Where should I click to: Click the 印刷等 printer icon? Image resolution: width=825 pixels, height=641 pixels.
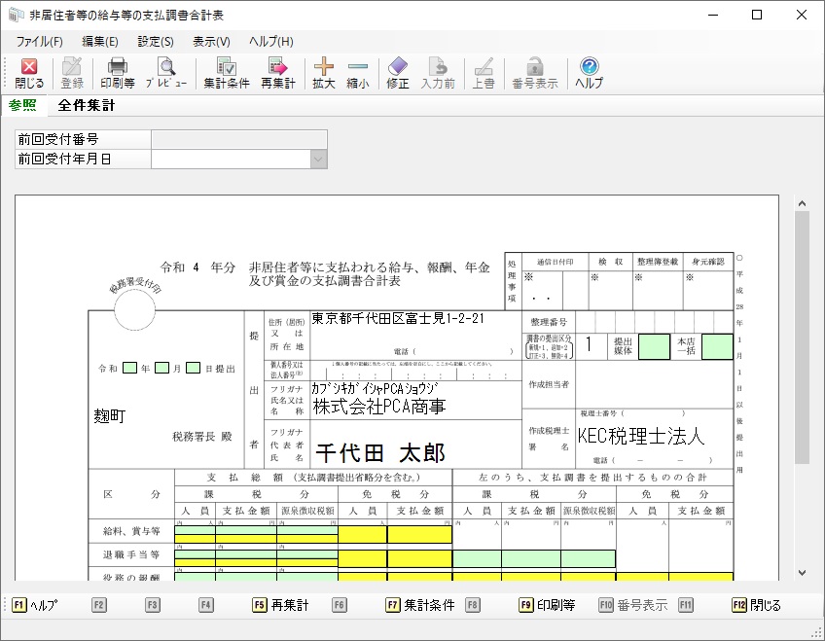point(117,73)
